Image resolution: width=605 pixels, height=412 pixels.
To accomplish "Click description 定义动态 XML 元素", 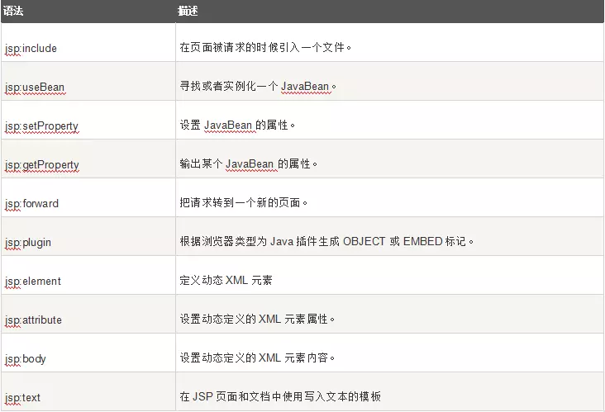I will pyautogui.click(x=226, y=280).
